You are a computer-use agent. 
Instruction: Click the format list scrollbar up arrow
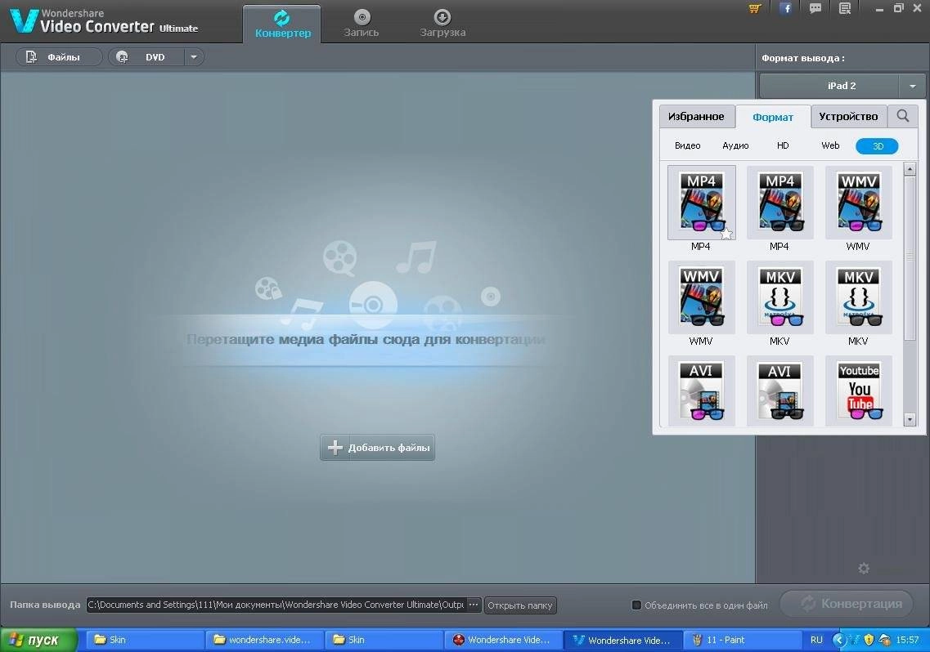tap(910, 169)
